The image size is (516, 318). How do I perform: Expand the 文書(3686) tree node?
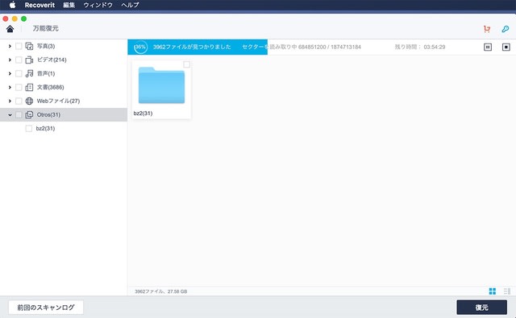[x=10, y=88]
